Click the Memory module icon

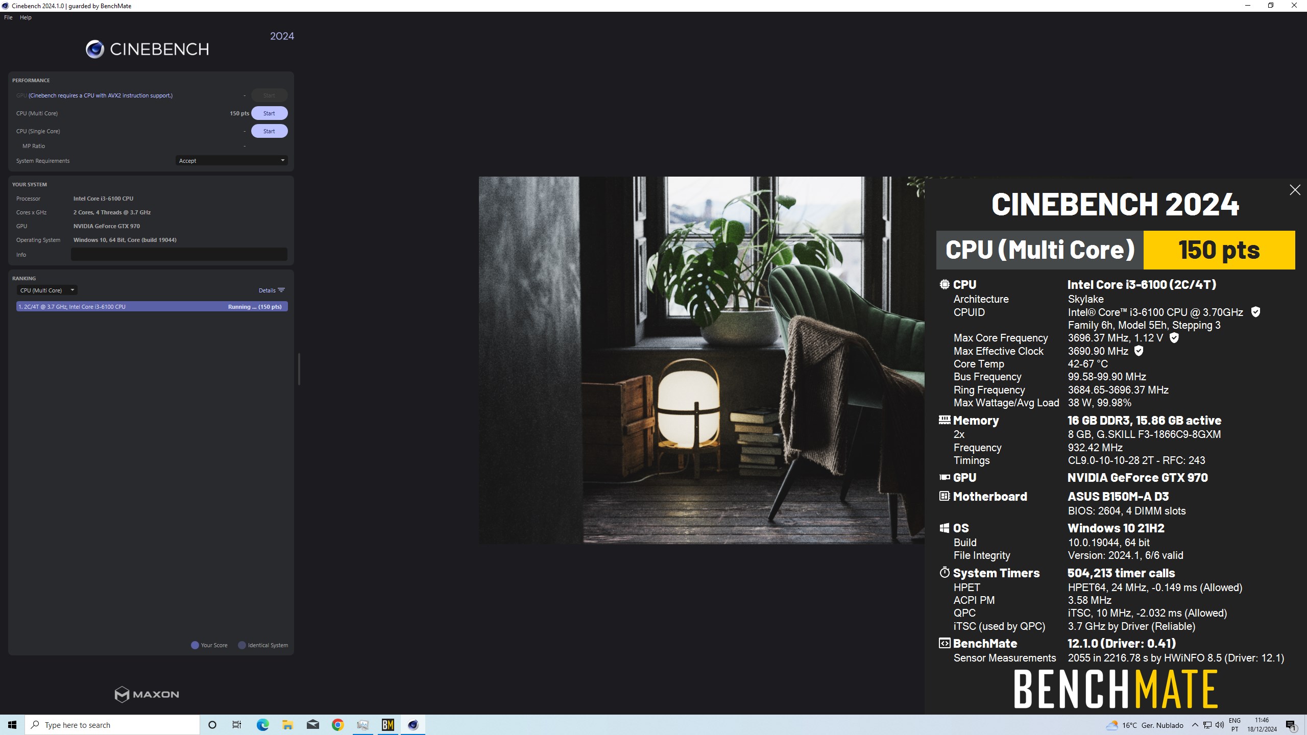(x=945, y=420)
